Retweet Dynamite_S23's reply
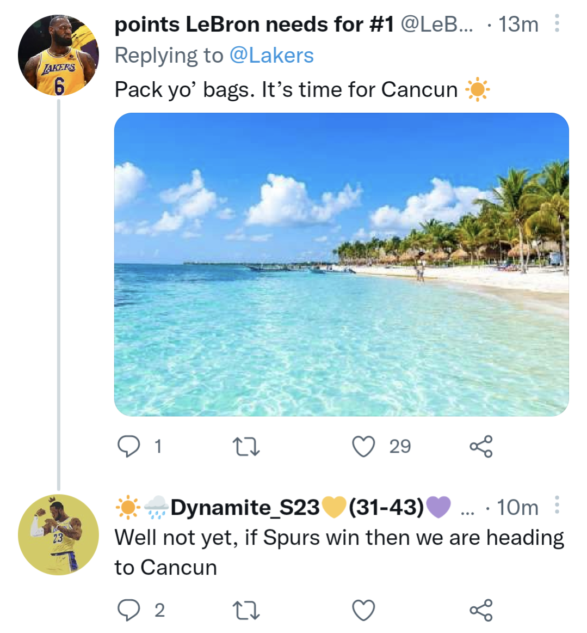The image size is (587, 633). 247,609
